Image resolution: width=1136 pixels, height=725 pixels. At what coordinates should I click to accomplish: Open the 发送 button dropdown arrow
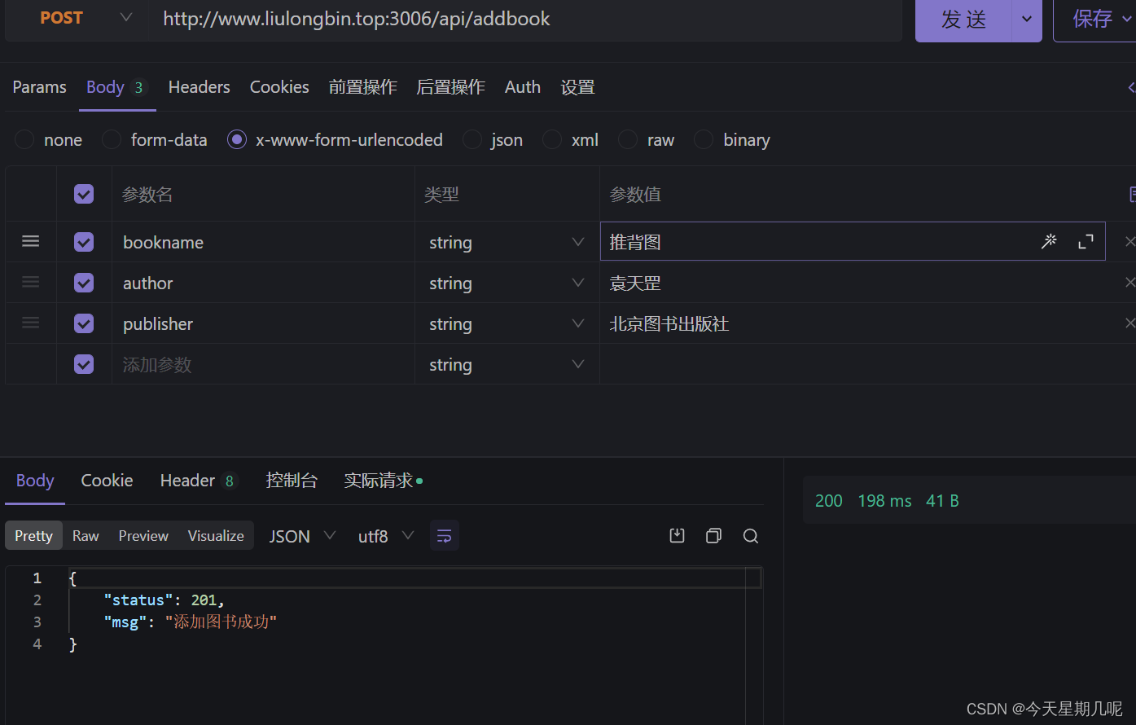point(1027,19)
